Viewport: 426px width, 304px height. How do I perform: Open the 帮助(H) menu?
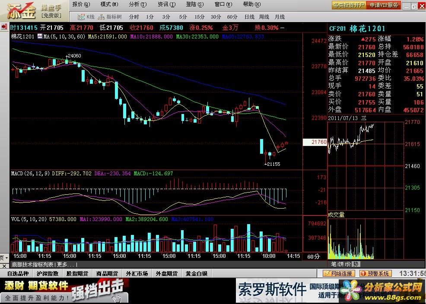252,4
